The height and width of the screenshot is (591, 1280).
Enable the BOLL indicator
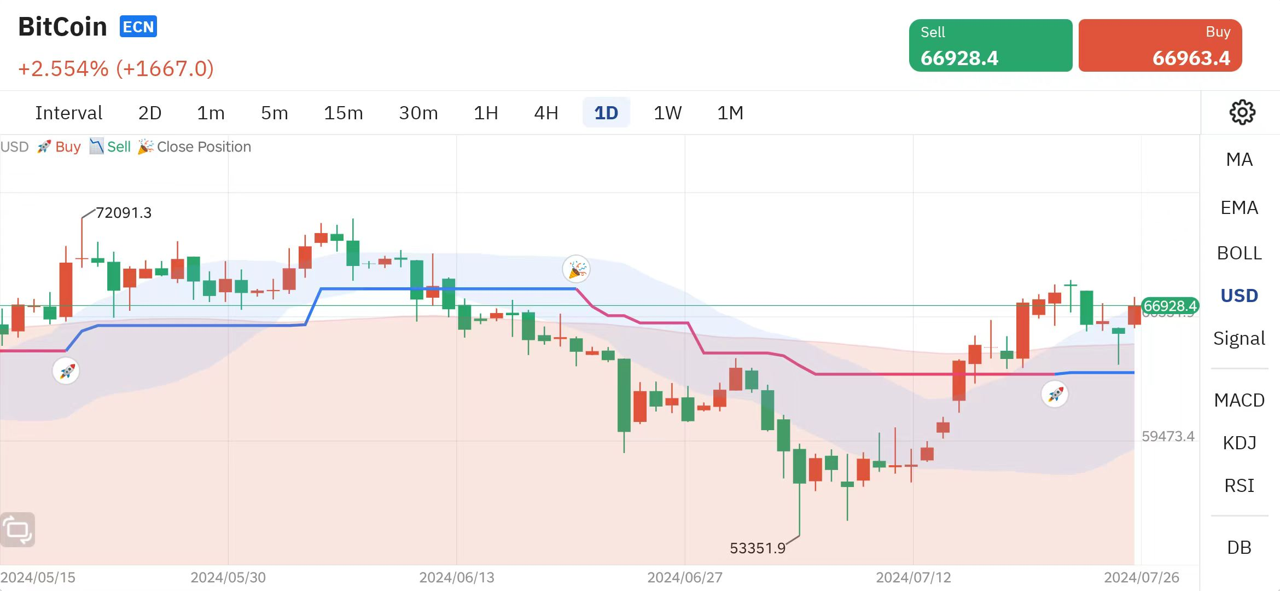(1239, 253)
